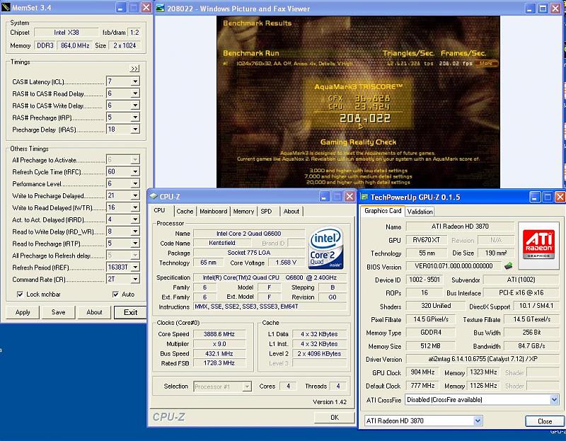Click the Save button in MemSet

pos(59,312)
